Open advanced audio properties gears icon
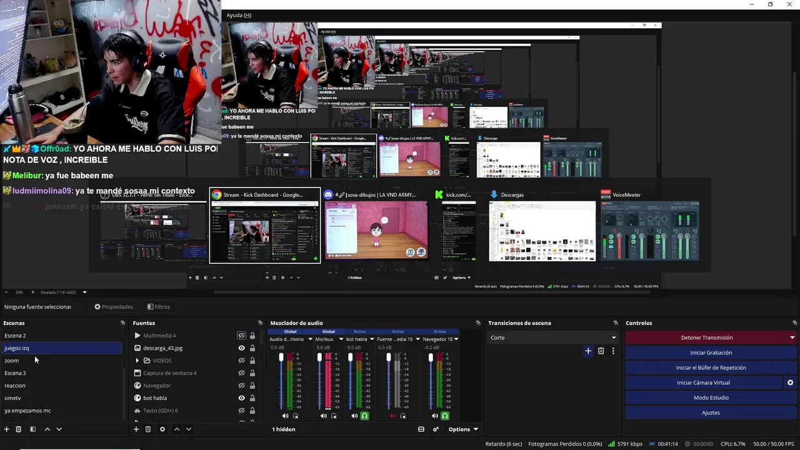The image size is (800, 450). [436, 429]
